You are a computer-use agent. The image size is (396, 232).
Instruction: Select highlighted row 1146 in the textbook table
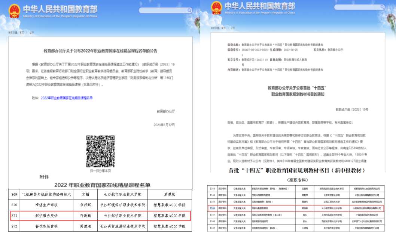coord(296,208)
